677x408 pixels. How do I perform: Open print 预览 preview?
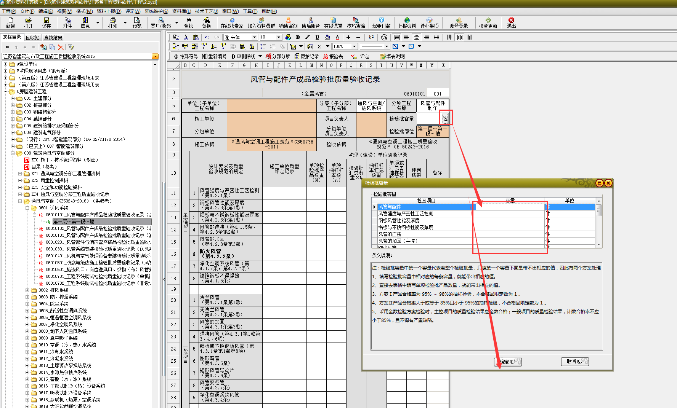[137, 22]
